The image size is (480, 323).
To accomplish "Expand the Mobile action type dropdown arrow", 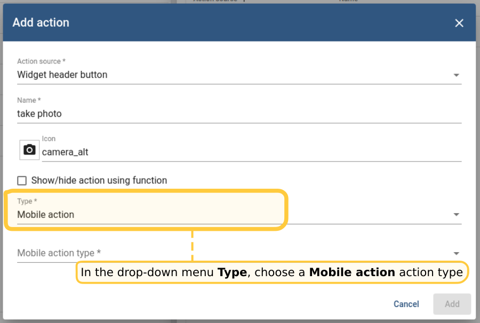I will pos(456,254).
